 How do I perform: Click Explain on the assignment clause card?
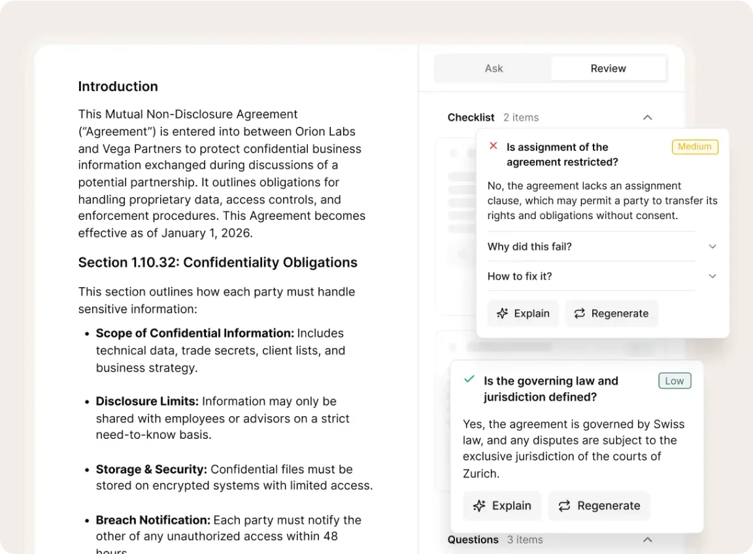[x=523, y=313]
